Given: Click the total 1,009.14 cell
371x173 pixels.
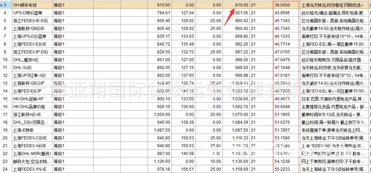Looking at the screenshot, I should coord(236,83).
